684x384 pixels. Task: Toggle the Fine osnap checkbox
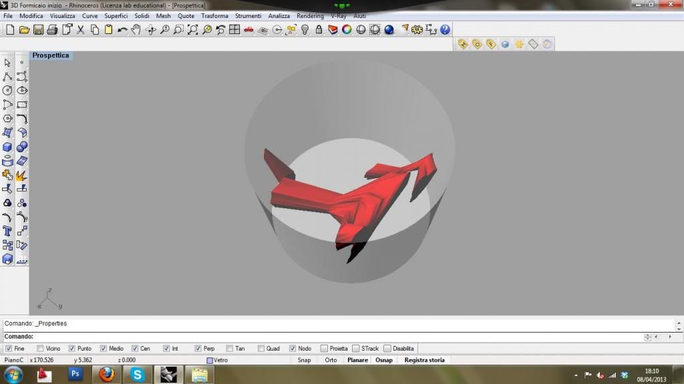point(9,349)
